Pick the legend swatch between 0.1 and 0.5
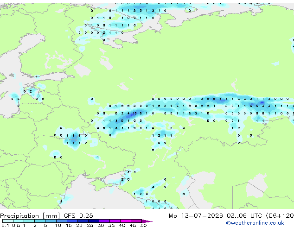 8,221
